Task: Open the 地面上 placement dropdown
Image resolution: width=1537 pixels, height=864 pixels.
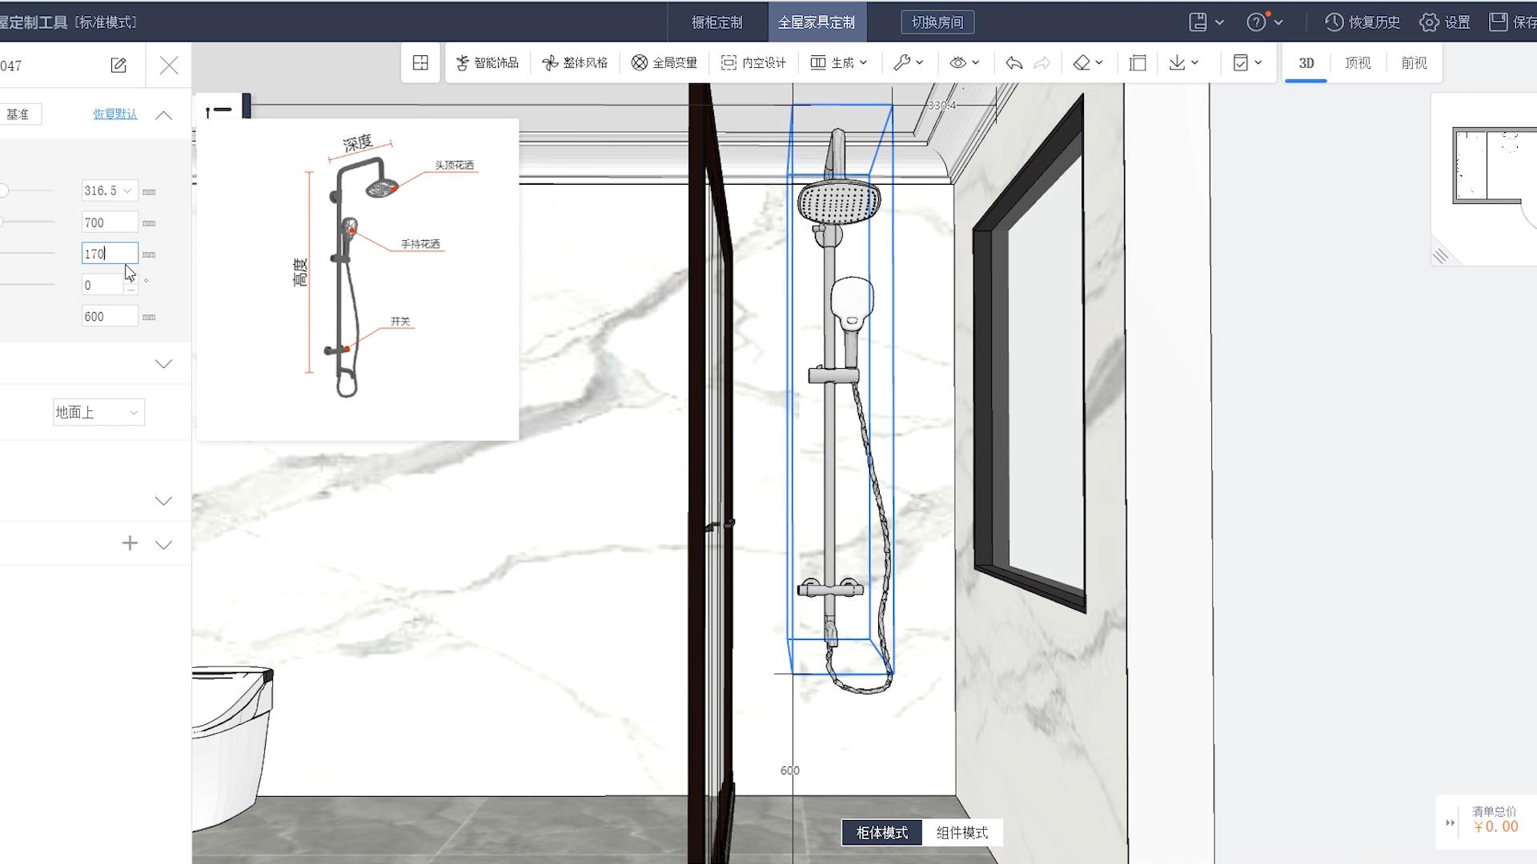Action: coord(98,412)
